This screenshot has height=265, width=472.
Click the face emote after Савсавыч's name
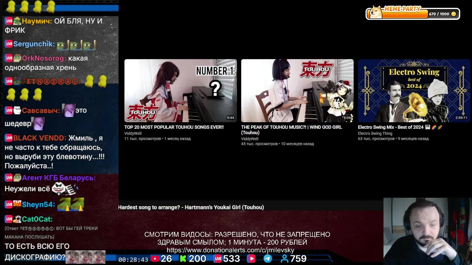click(68, 110)
